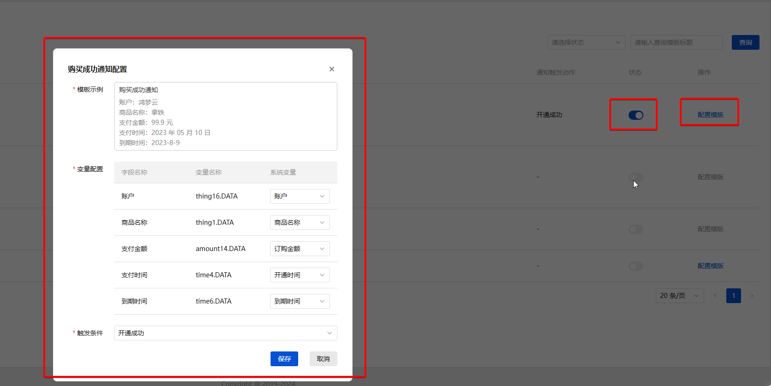Click the previous page arrow
This screenshot has width=771, height=386.
715,296
